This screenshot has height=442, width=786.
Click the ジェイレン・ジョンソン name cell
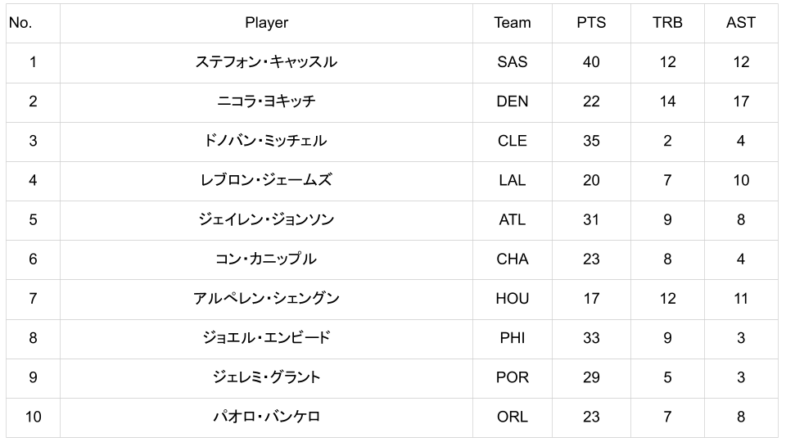[x=266, y=219]
